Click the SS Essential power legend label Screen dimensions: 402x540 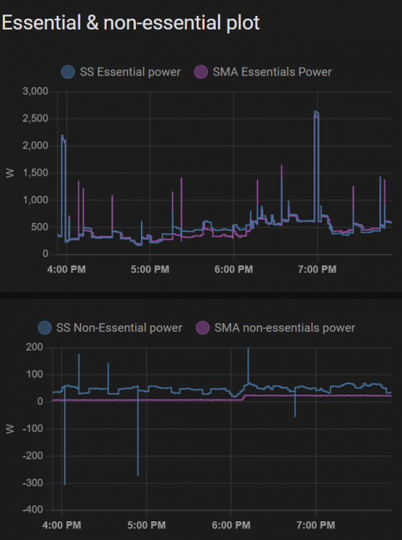130,72
